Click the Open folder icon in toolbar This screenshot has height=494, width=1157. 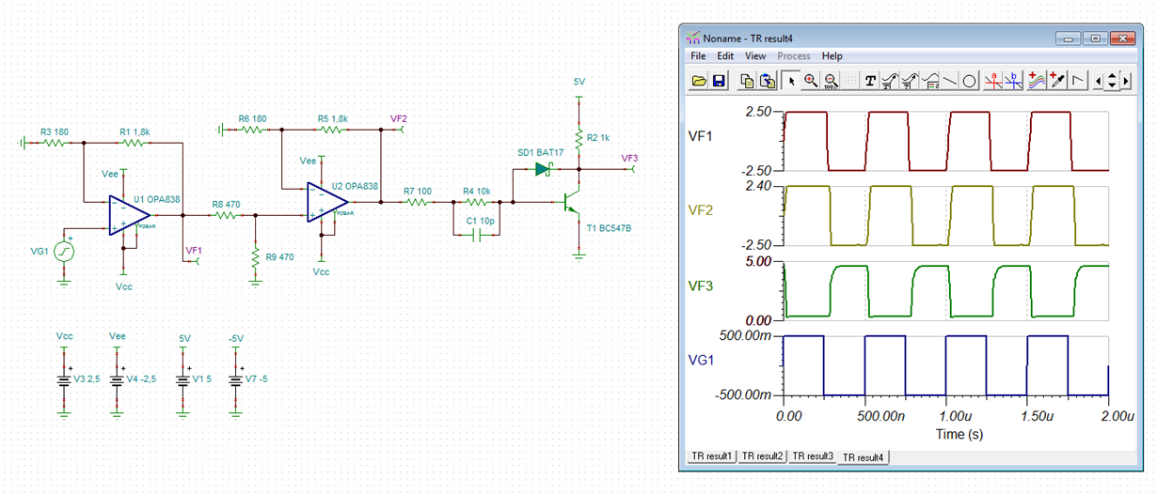[699, 81]
